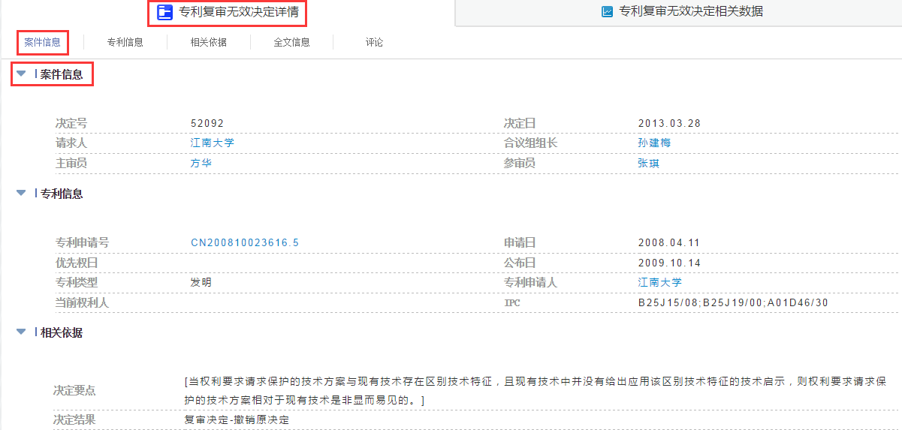The height and width of the screenshot is (430, 902).
Task: Collapse the 专利信息 section triangle
Action: 21,194
